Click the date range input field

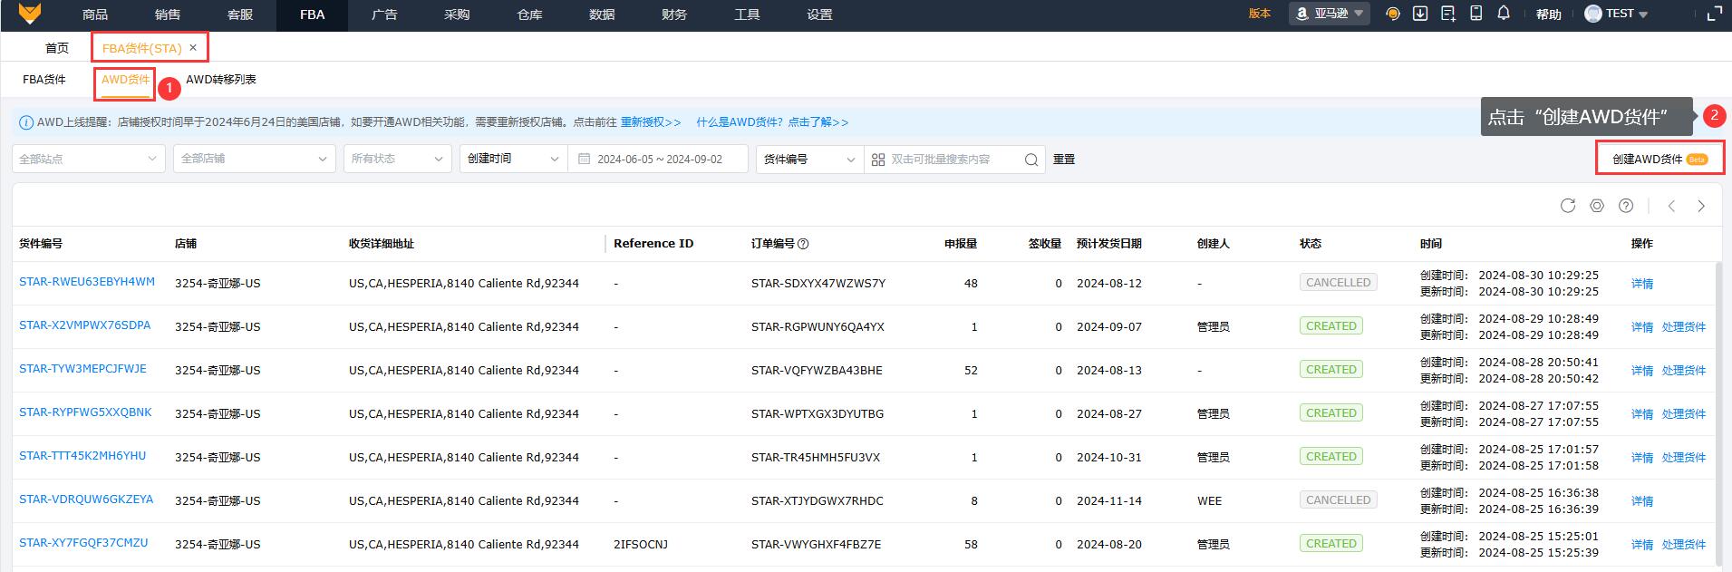coord(659,159)
